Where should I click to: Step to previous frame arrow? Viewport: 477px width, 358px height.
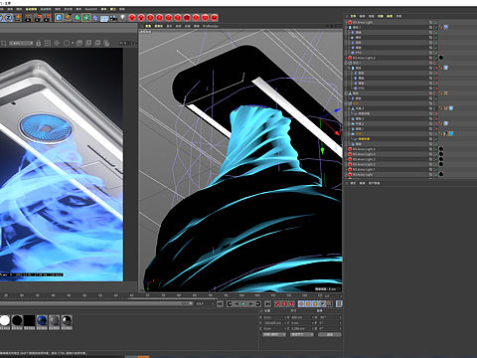pyautogui.click(x=237, y=303)
